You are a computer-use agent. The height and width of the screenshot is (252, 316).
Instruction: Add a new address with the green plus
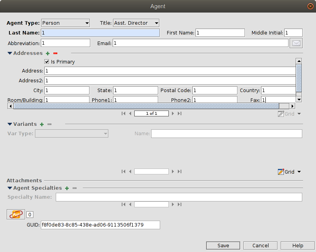pyautogui.click(x=47, y=53)
